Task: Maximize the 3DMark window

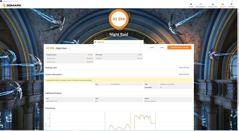Action: pos(232,1)
